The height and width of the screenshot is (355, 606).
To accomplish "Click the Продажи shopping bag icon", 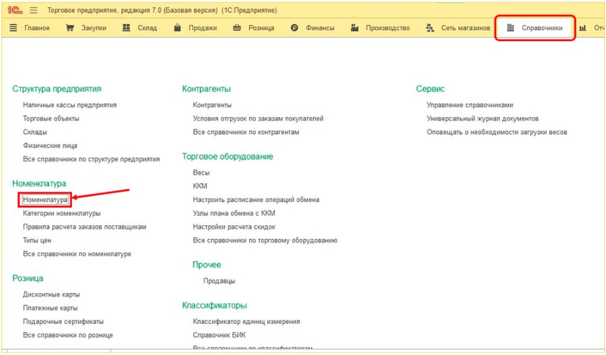I will [x=177, y=28].
